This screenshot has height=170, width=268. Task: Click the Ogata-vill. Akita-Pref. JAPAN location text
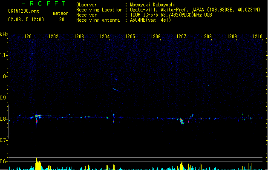click(195, 10)
